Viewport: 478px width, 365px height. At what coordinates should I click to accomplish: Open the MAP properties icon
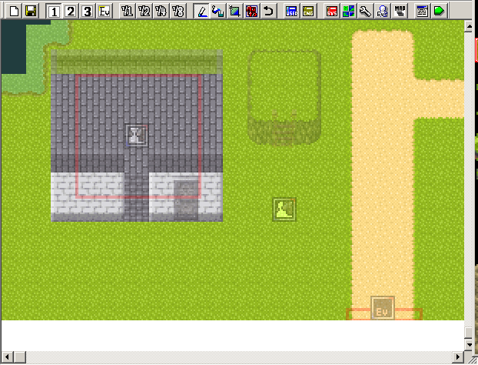400,11
